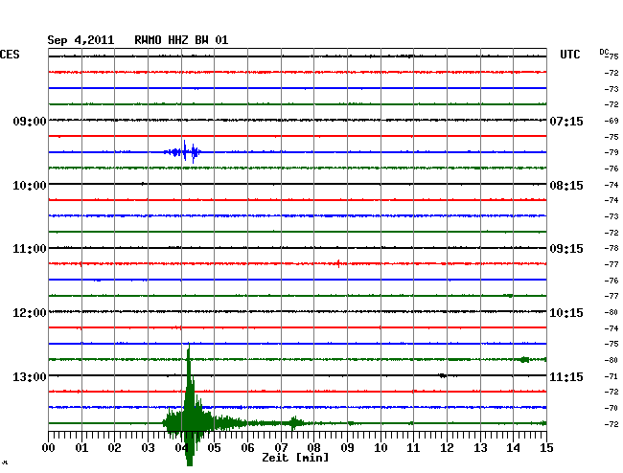Click the '11:15' UTC time label
623x473 pixels.
[x=566, y=376]
